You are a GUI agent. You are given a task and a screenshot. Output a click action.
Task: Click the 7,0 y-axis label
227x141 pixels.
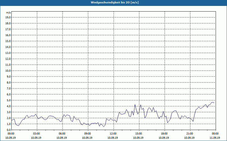[9, 89]
